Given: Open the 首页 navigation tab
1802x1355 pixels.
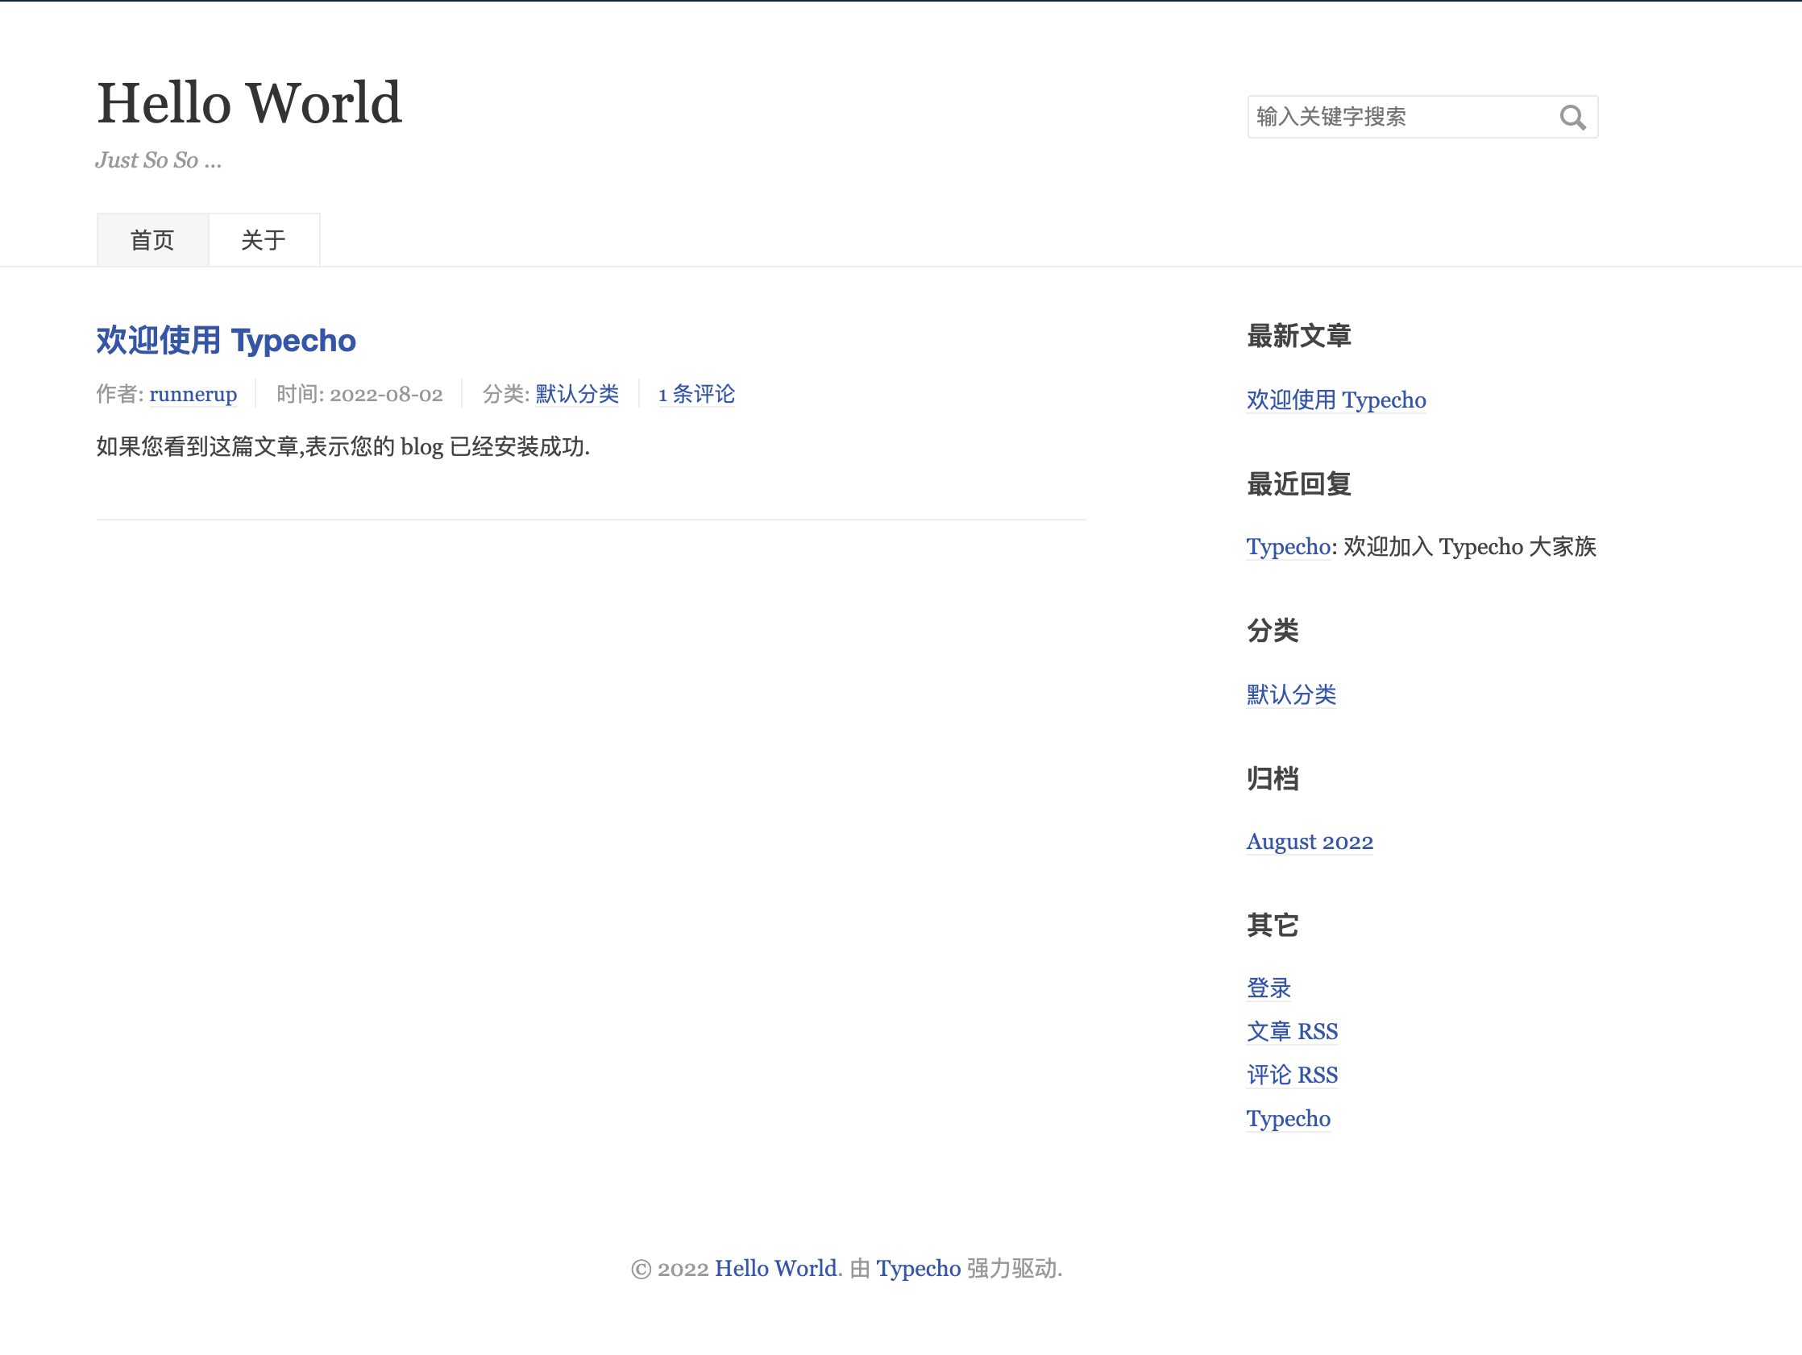Looking at the screenshot, I should click(x=152, y=240).
